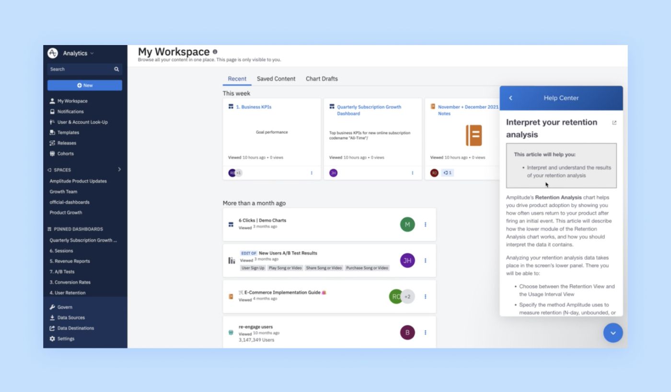Viewport: 671px width, 392px height.
Task: Expand the Spaces section chevron
Action: 119,169
